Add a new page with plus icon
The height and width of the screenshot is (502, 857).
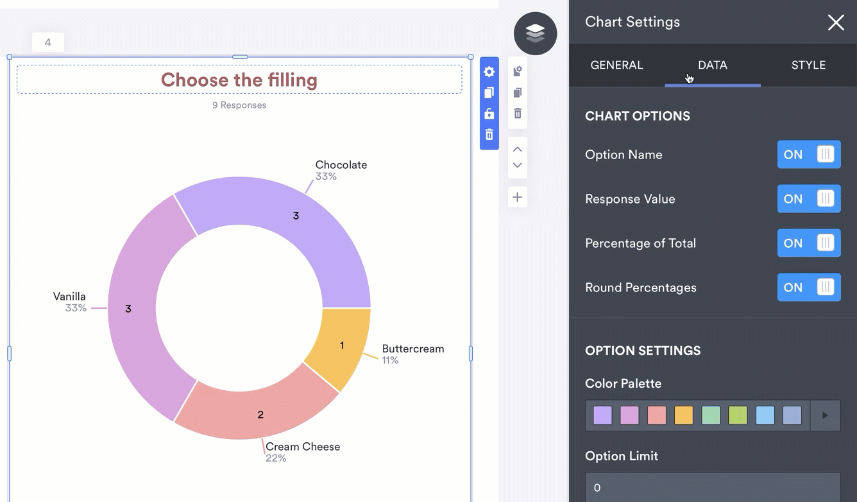[518, 197]
